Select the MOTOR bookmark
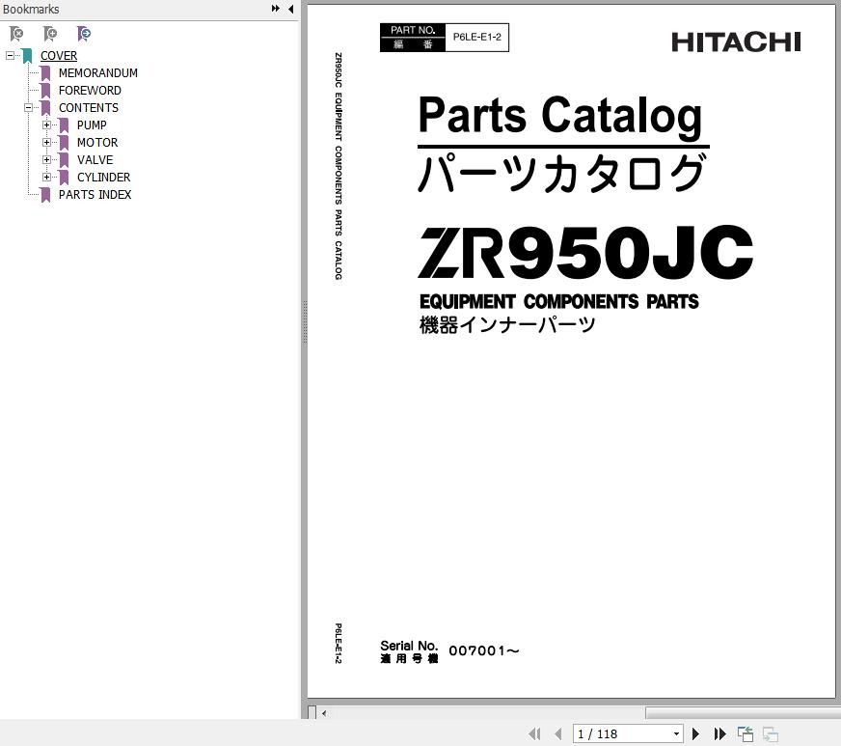 pyautogui.click(x=97, y=142)
